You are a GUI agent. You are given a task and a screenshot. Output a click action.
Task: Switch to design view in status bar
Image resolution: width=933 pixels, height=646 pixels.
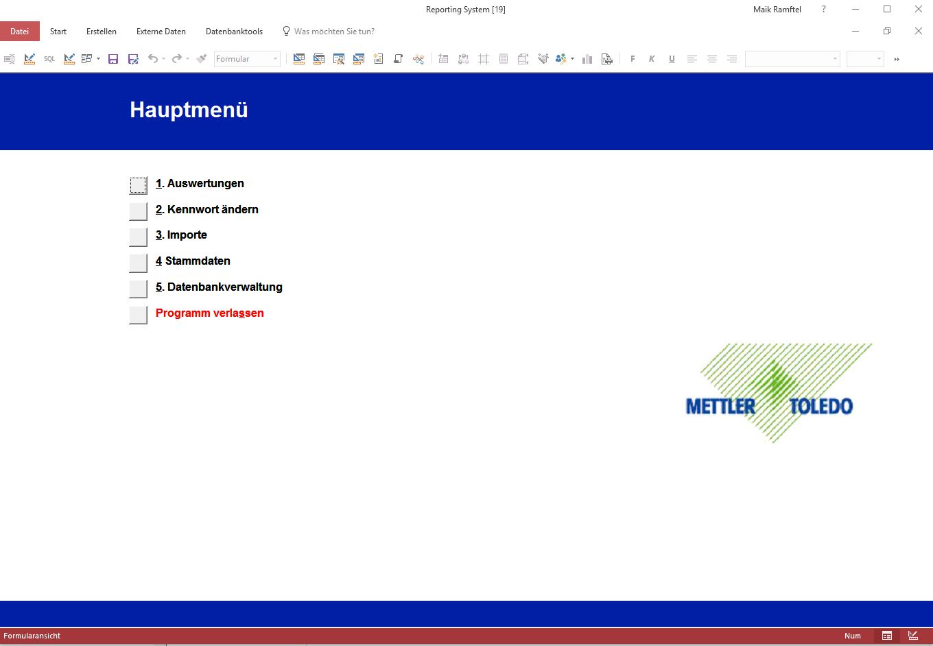coord(913,636)
